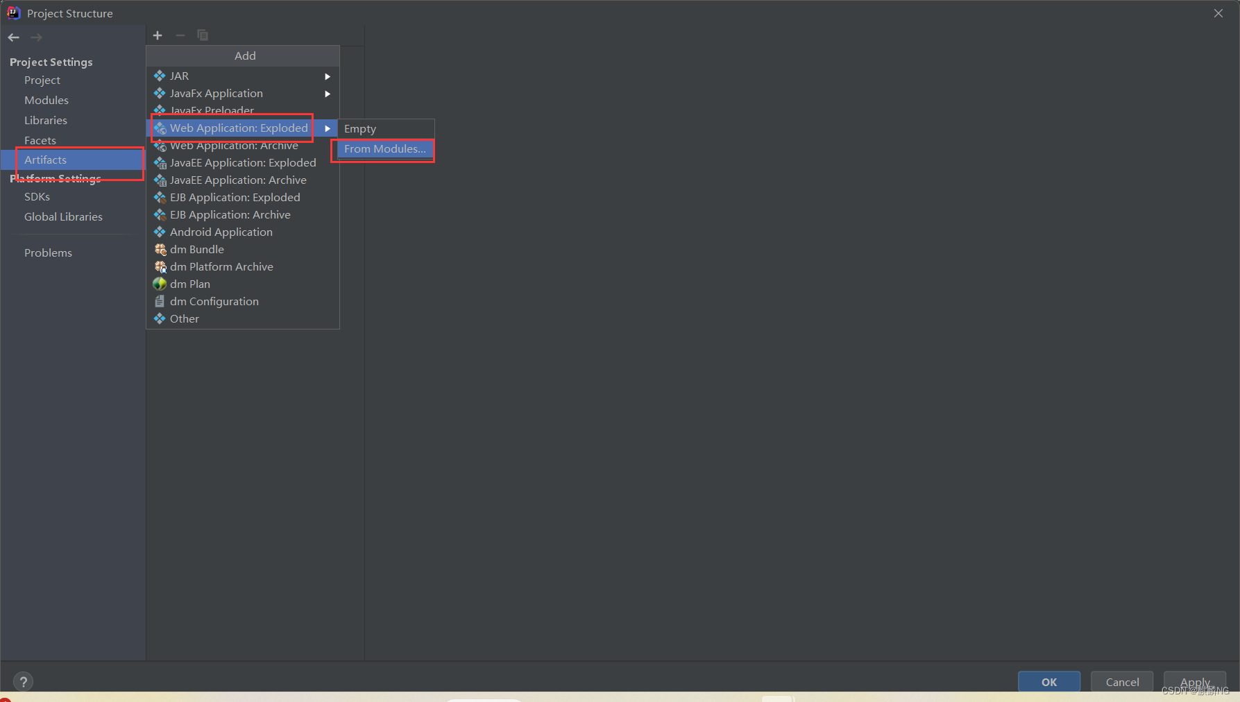The width and height of the screenshot is (1240, 702).
Task: Choose Empty from the submenu
Action: (386, 129)
